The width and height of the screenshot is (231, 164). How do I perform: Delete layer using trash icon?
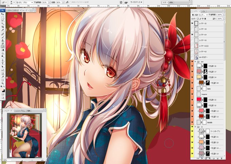(221, 159)
